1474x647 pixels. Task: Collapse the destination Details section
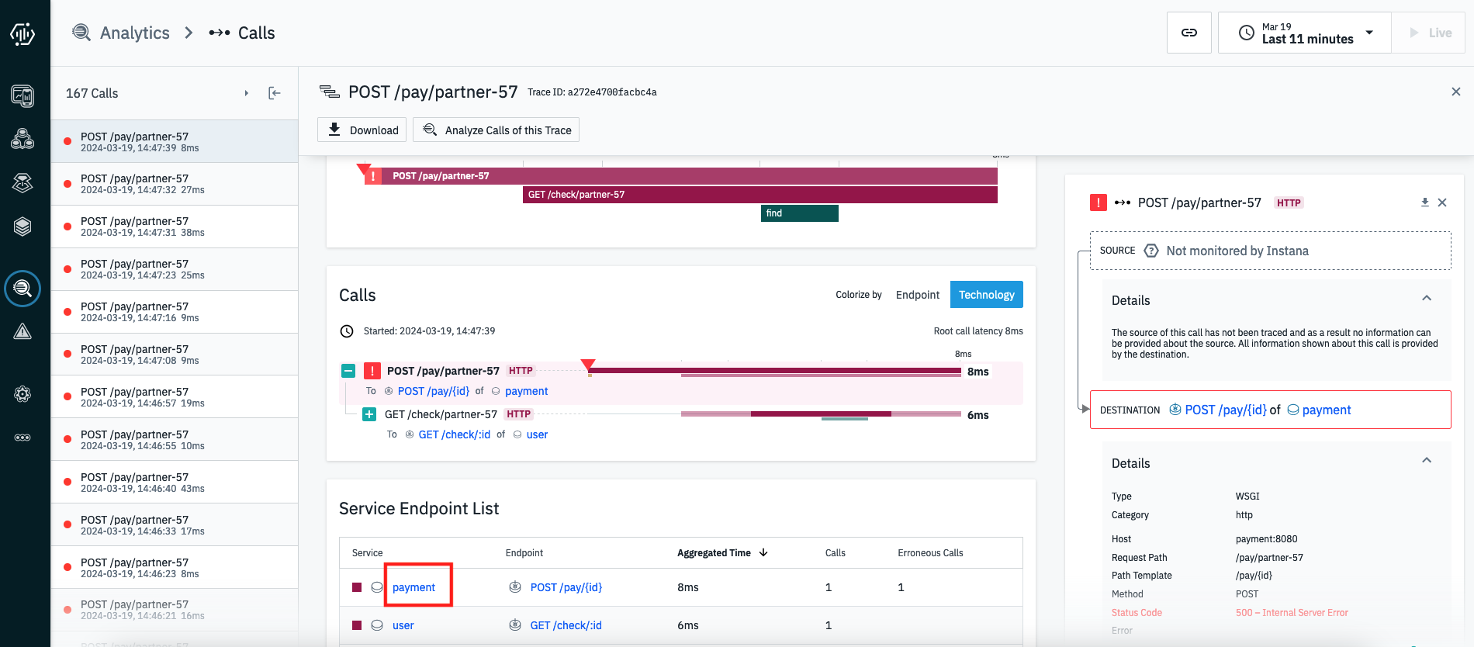[1426, 461]
